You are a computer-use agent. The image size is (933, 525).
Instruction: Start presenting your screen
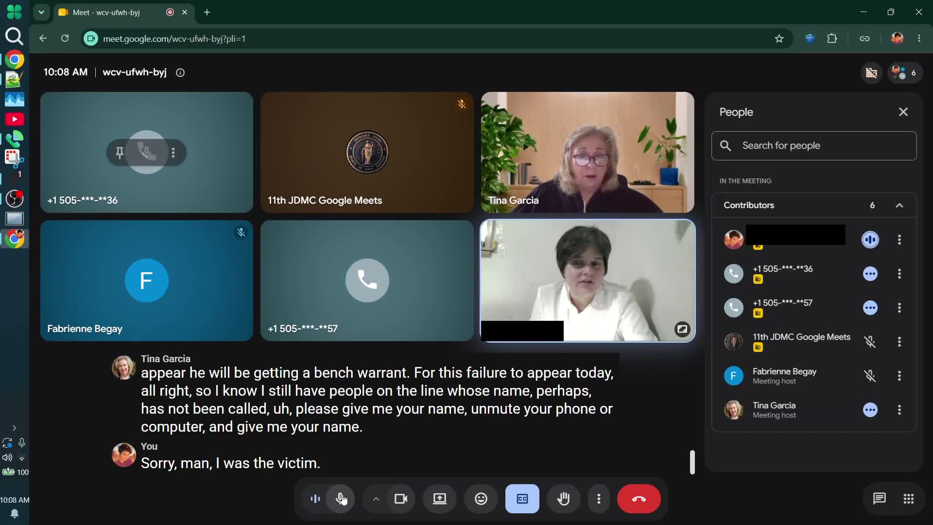coord(439,499)
